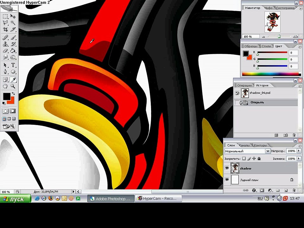Select the Zoom magnifier tool

[x=13, y=86]
